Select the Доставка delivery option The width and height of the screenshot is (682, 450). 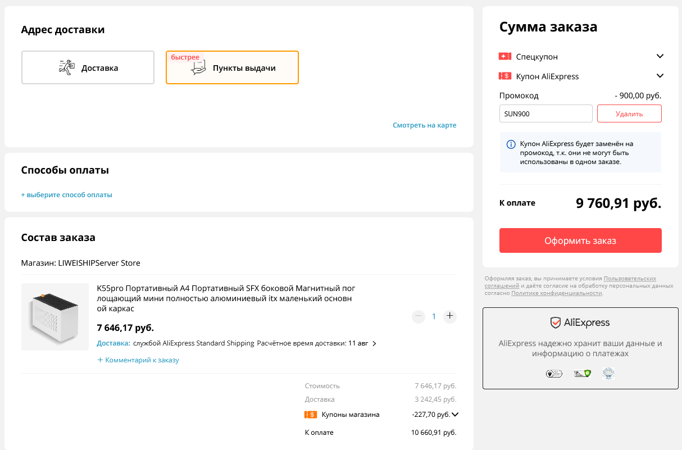tap(88, 67)
